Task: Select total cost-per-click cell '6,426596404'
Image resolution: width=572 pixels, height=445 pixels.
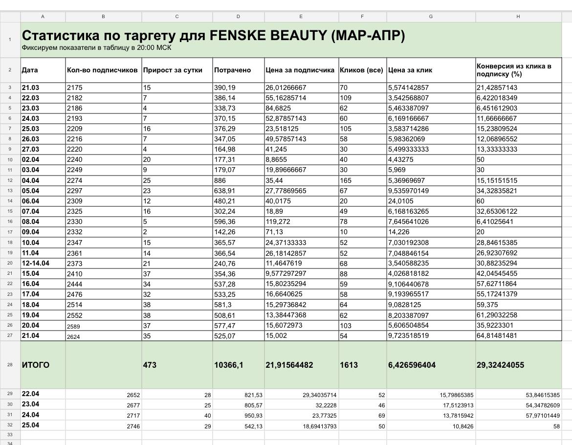Action: click(431, 365)
